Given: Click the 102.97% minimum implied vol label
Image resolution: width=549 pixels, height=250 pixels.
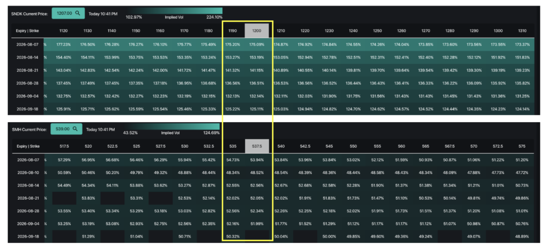Looking at the screenshot, I should (x=133, y=17).
